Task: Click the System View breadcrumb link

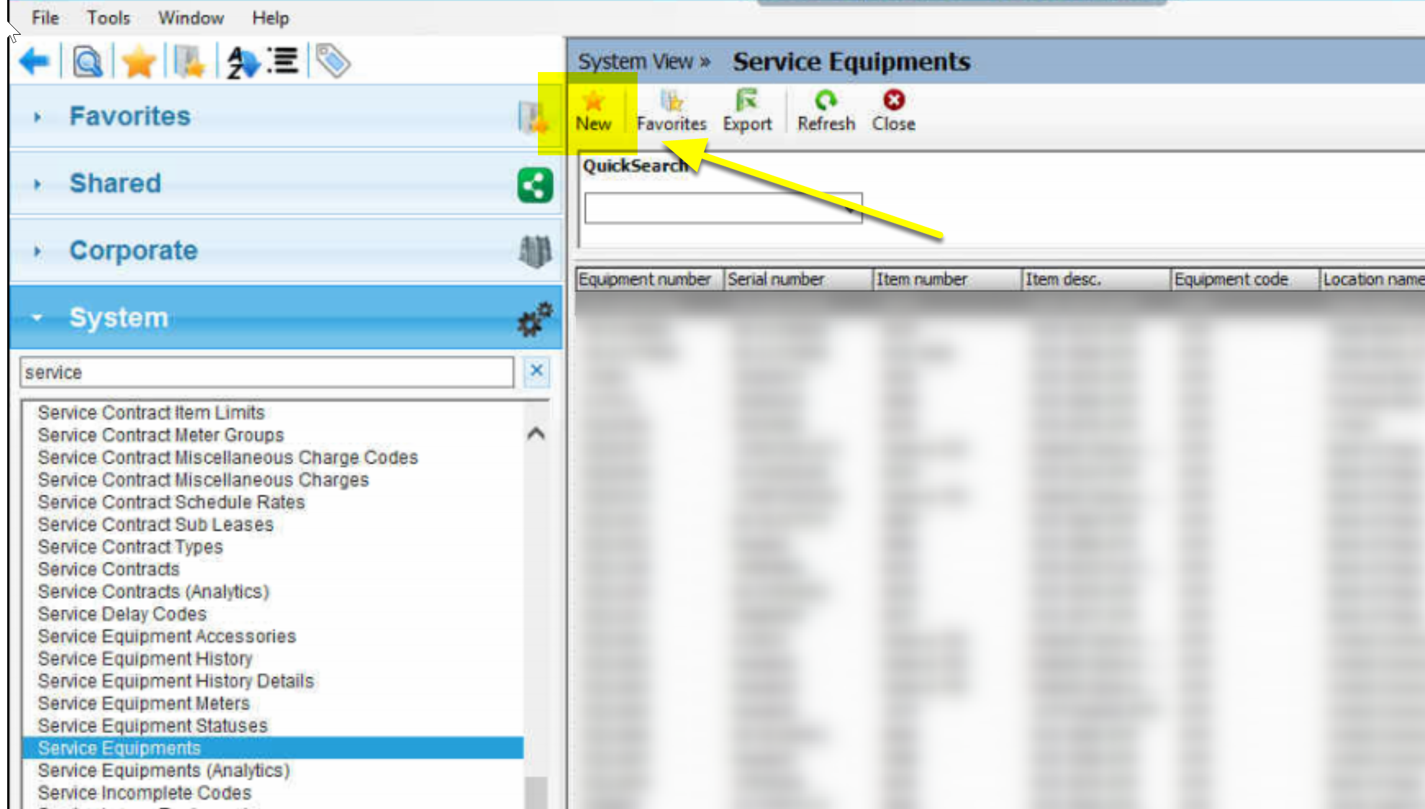Action: pos(635,62)
